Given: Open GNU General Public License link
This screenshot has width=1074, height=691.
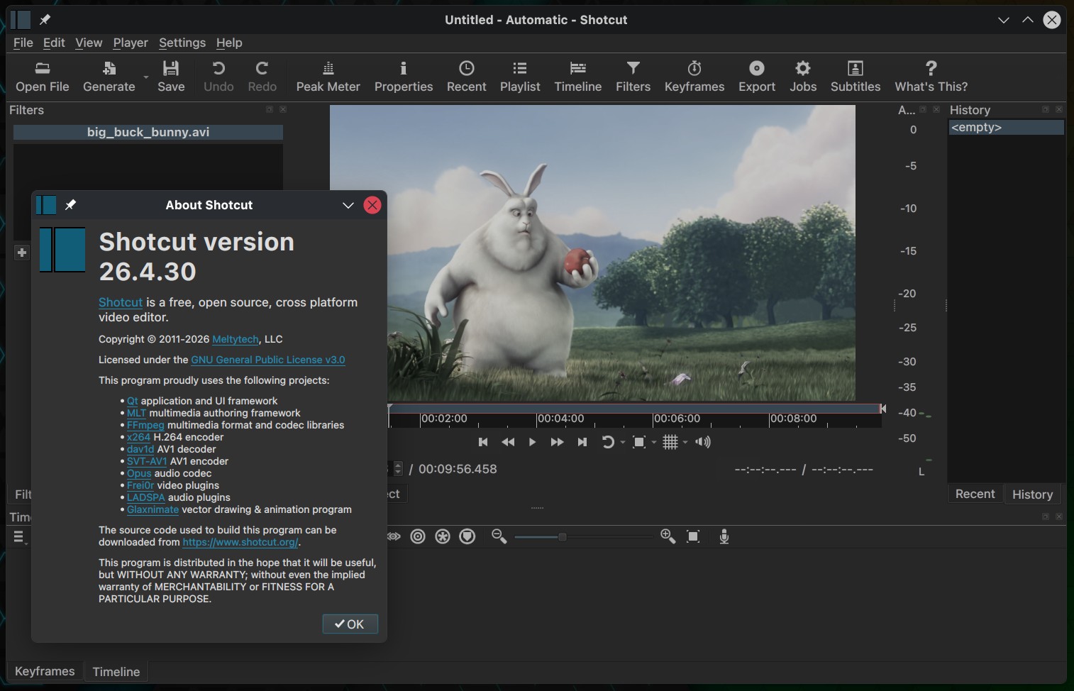Looking at the screenshot, I should (x=267, y=360).
